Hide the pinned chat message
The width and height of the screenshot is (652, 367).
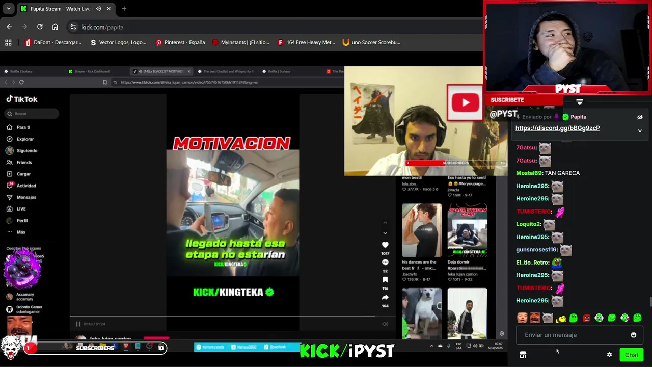coord(640,117)
